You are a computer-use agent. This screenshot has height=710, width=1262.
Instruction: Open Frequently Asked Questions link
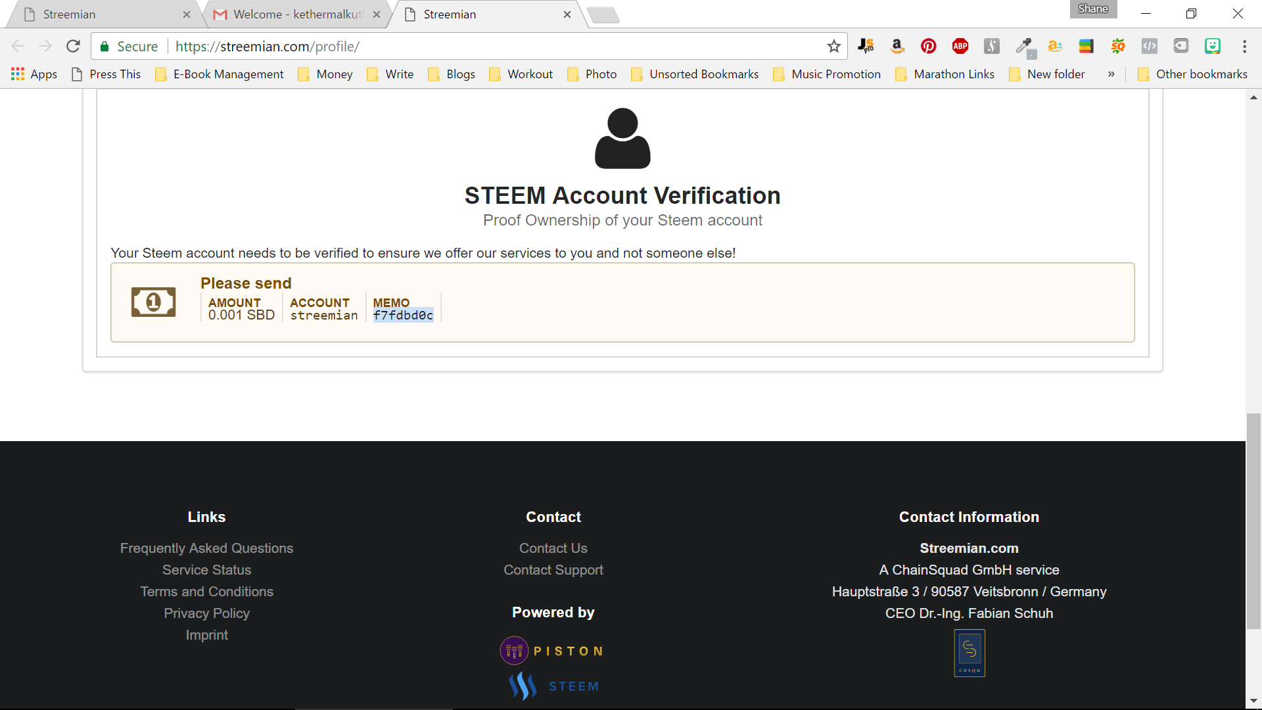tap(206, 548)
